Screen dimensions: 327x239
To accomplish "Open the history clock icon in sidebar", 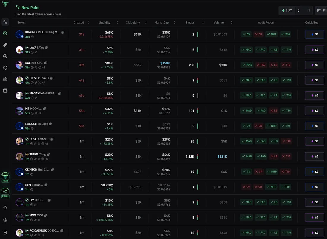I will point(5,34).
